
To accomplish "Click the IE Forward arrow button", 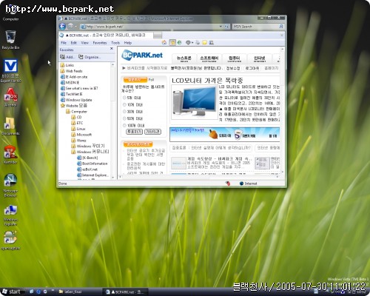I will pyautogui.click(x=70, y=26).
